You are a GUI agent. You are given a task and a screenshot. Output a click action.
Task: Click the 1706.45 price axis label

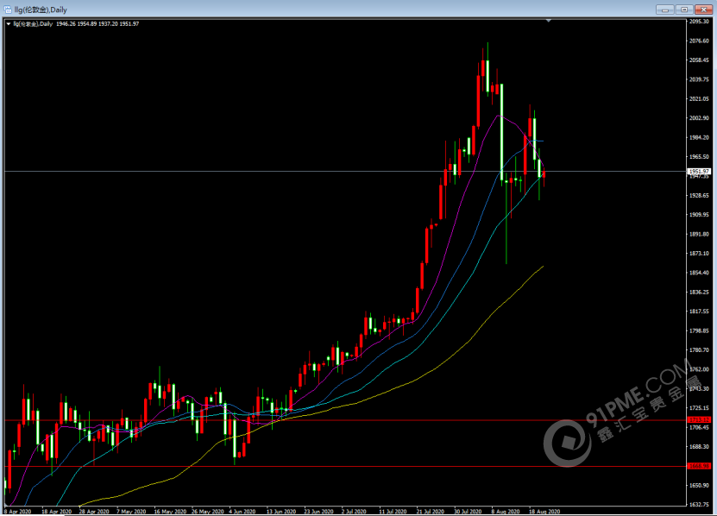[x=699, y=427]
